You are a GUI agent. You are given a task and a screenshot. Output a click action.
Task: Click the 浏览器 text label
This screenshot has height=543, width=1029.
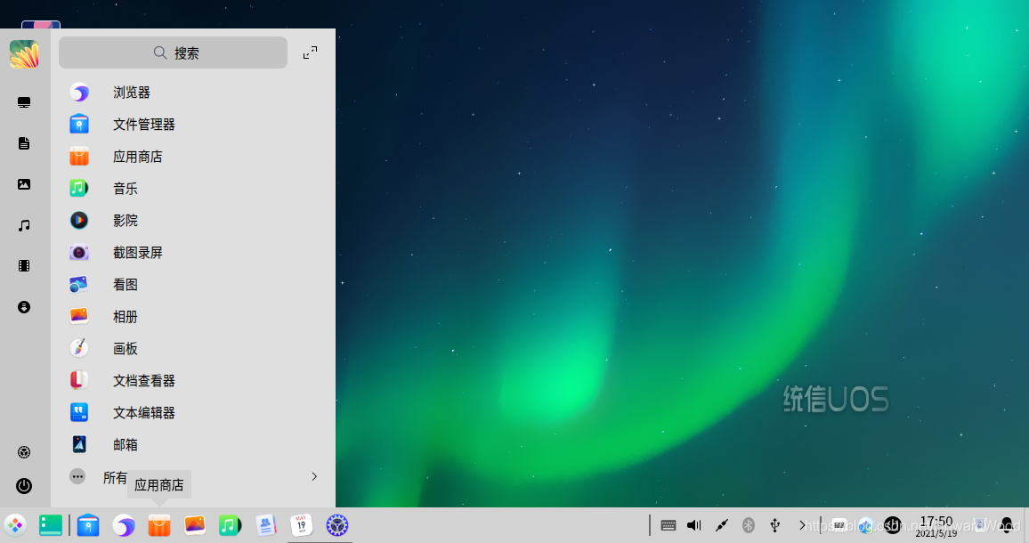(x=131, y=93)
